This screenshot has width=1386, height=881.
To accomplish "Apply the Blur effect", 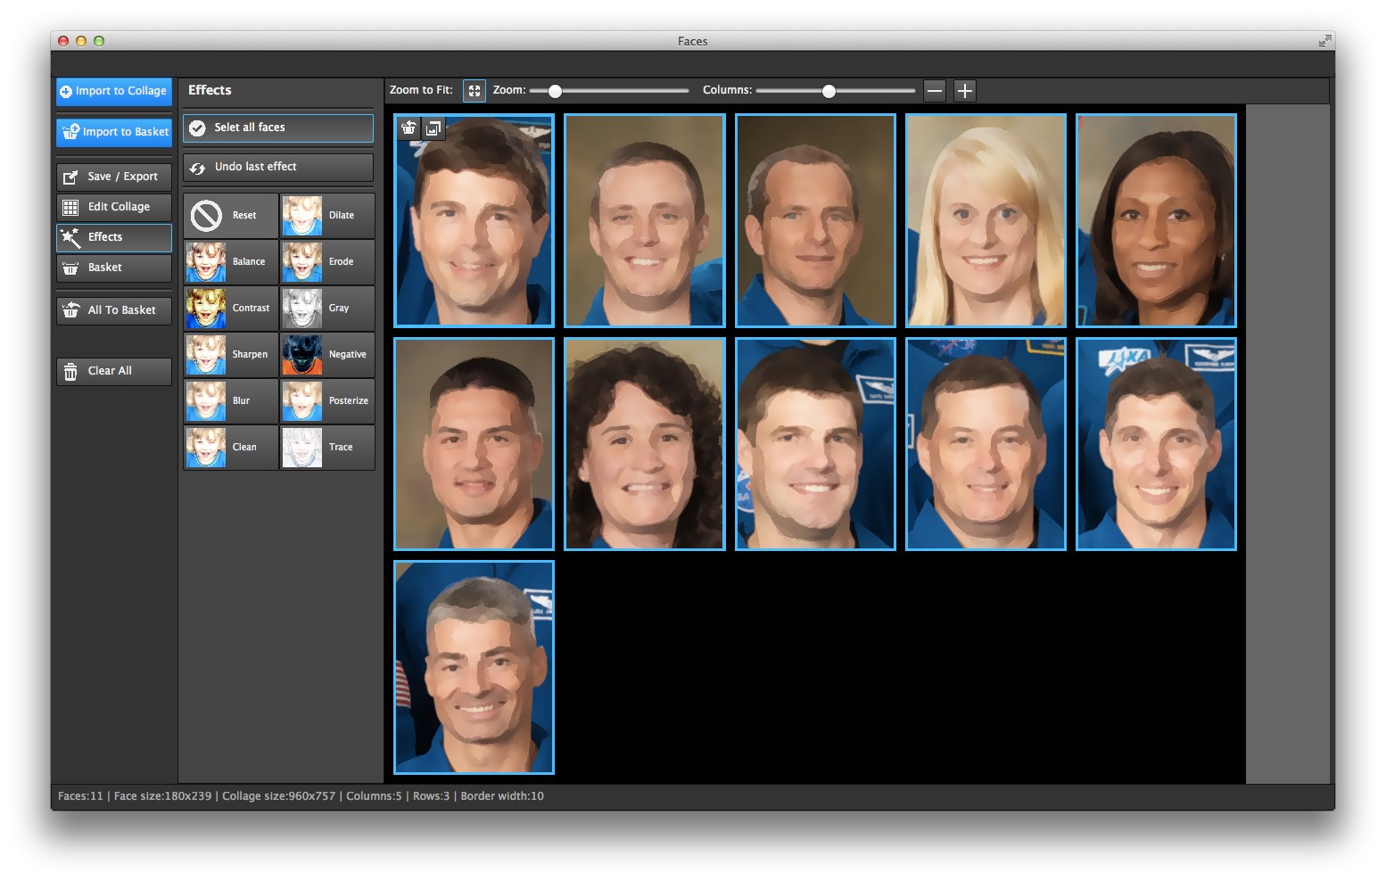I will pos(231,401).
